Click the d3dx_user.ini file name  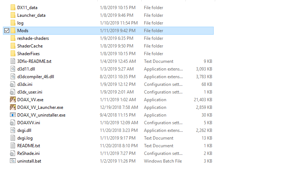pyautogui.click(x=30, y=92)
